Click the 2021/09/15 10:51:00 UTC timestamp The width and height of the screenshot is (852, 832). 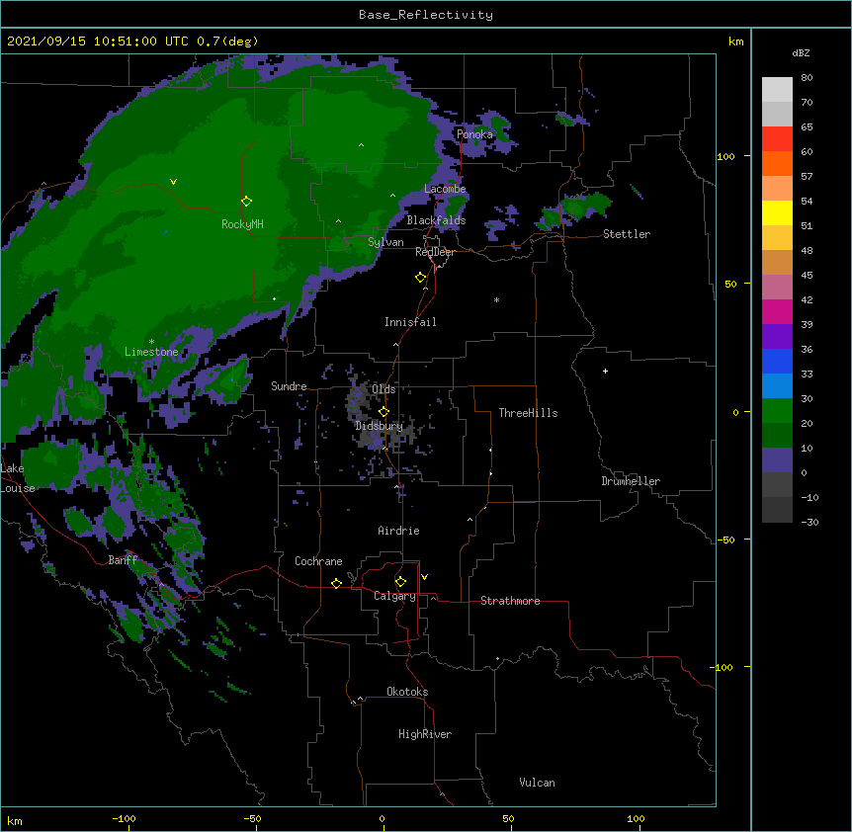pos(98,42)
